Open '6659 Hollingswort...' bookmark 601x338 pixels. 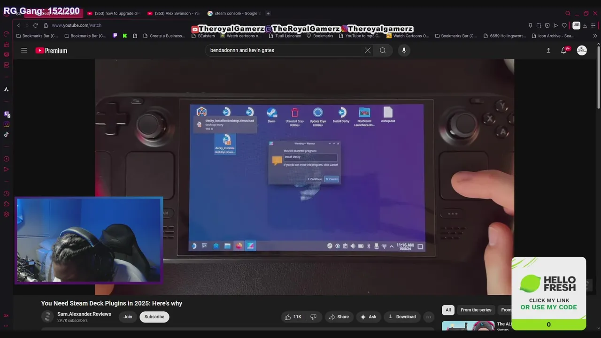click(x=504, y=36)
